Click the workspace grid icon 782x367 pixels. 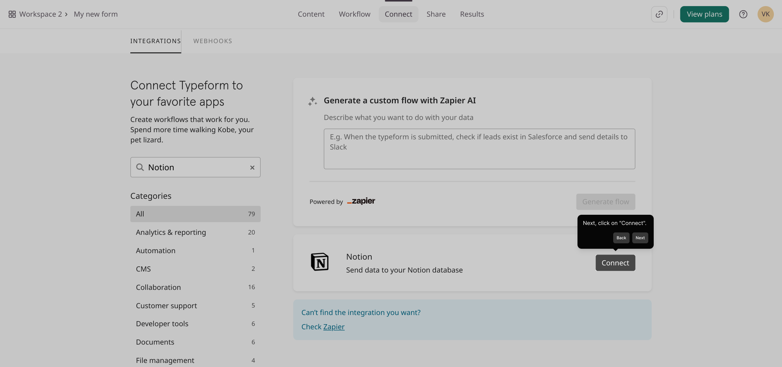point(12,14)
